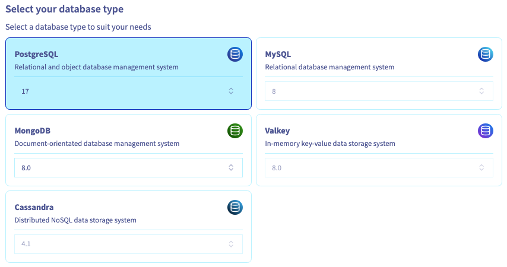Click the MySQL database icon

click(486, 55)
